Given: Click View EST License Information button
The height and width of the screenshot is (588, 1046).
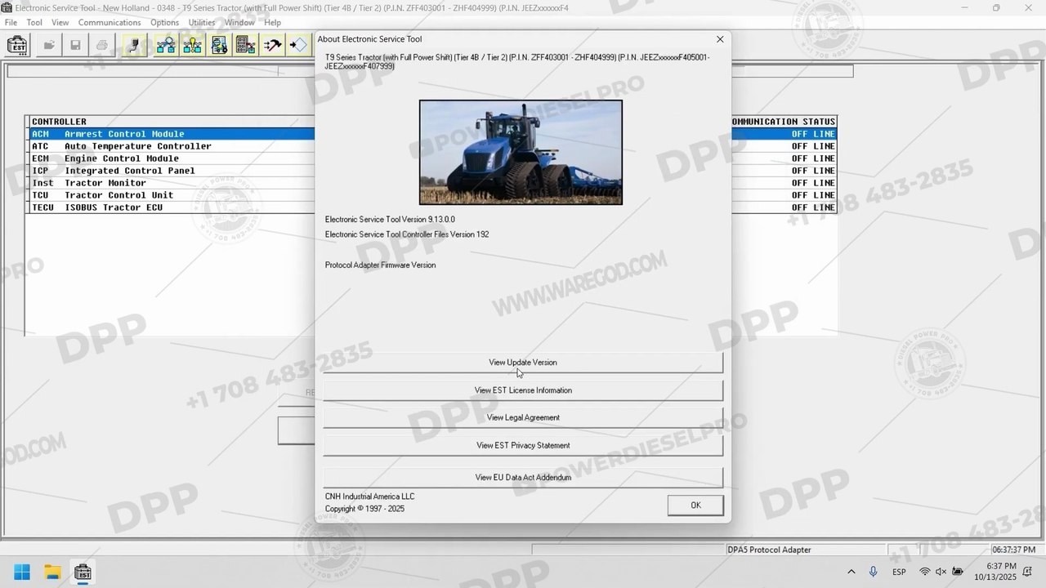Looking at the screenshot, I should 523,390.
